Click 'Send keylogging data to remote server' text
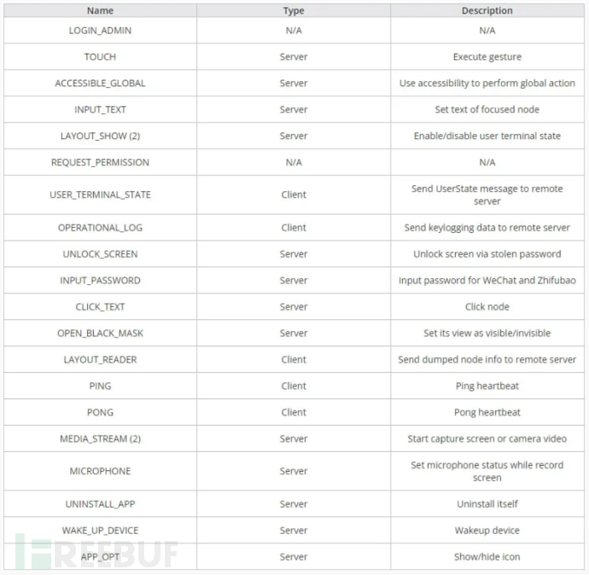589x575 pixels. point(487,228)
